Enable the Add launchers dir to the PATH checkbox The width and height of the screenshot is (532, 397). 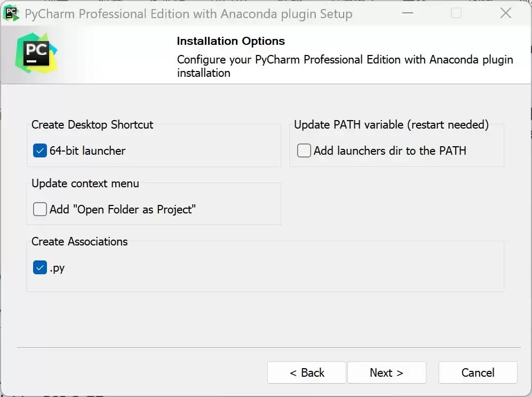click(x=304, y=150)
